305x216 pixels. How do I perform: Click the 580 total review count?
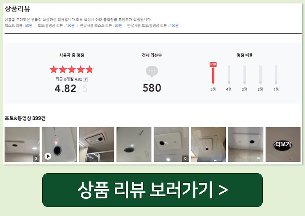point(152,88)
